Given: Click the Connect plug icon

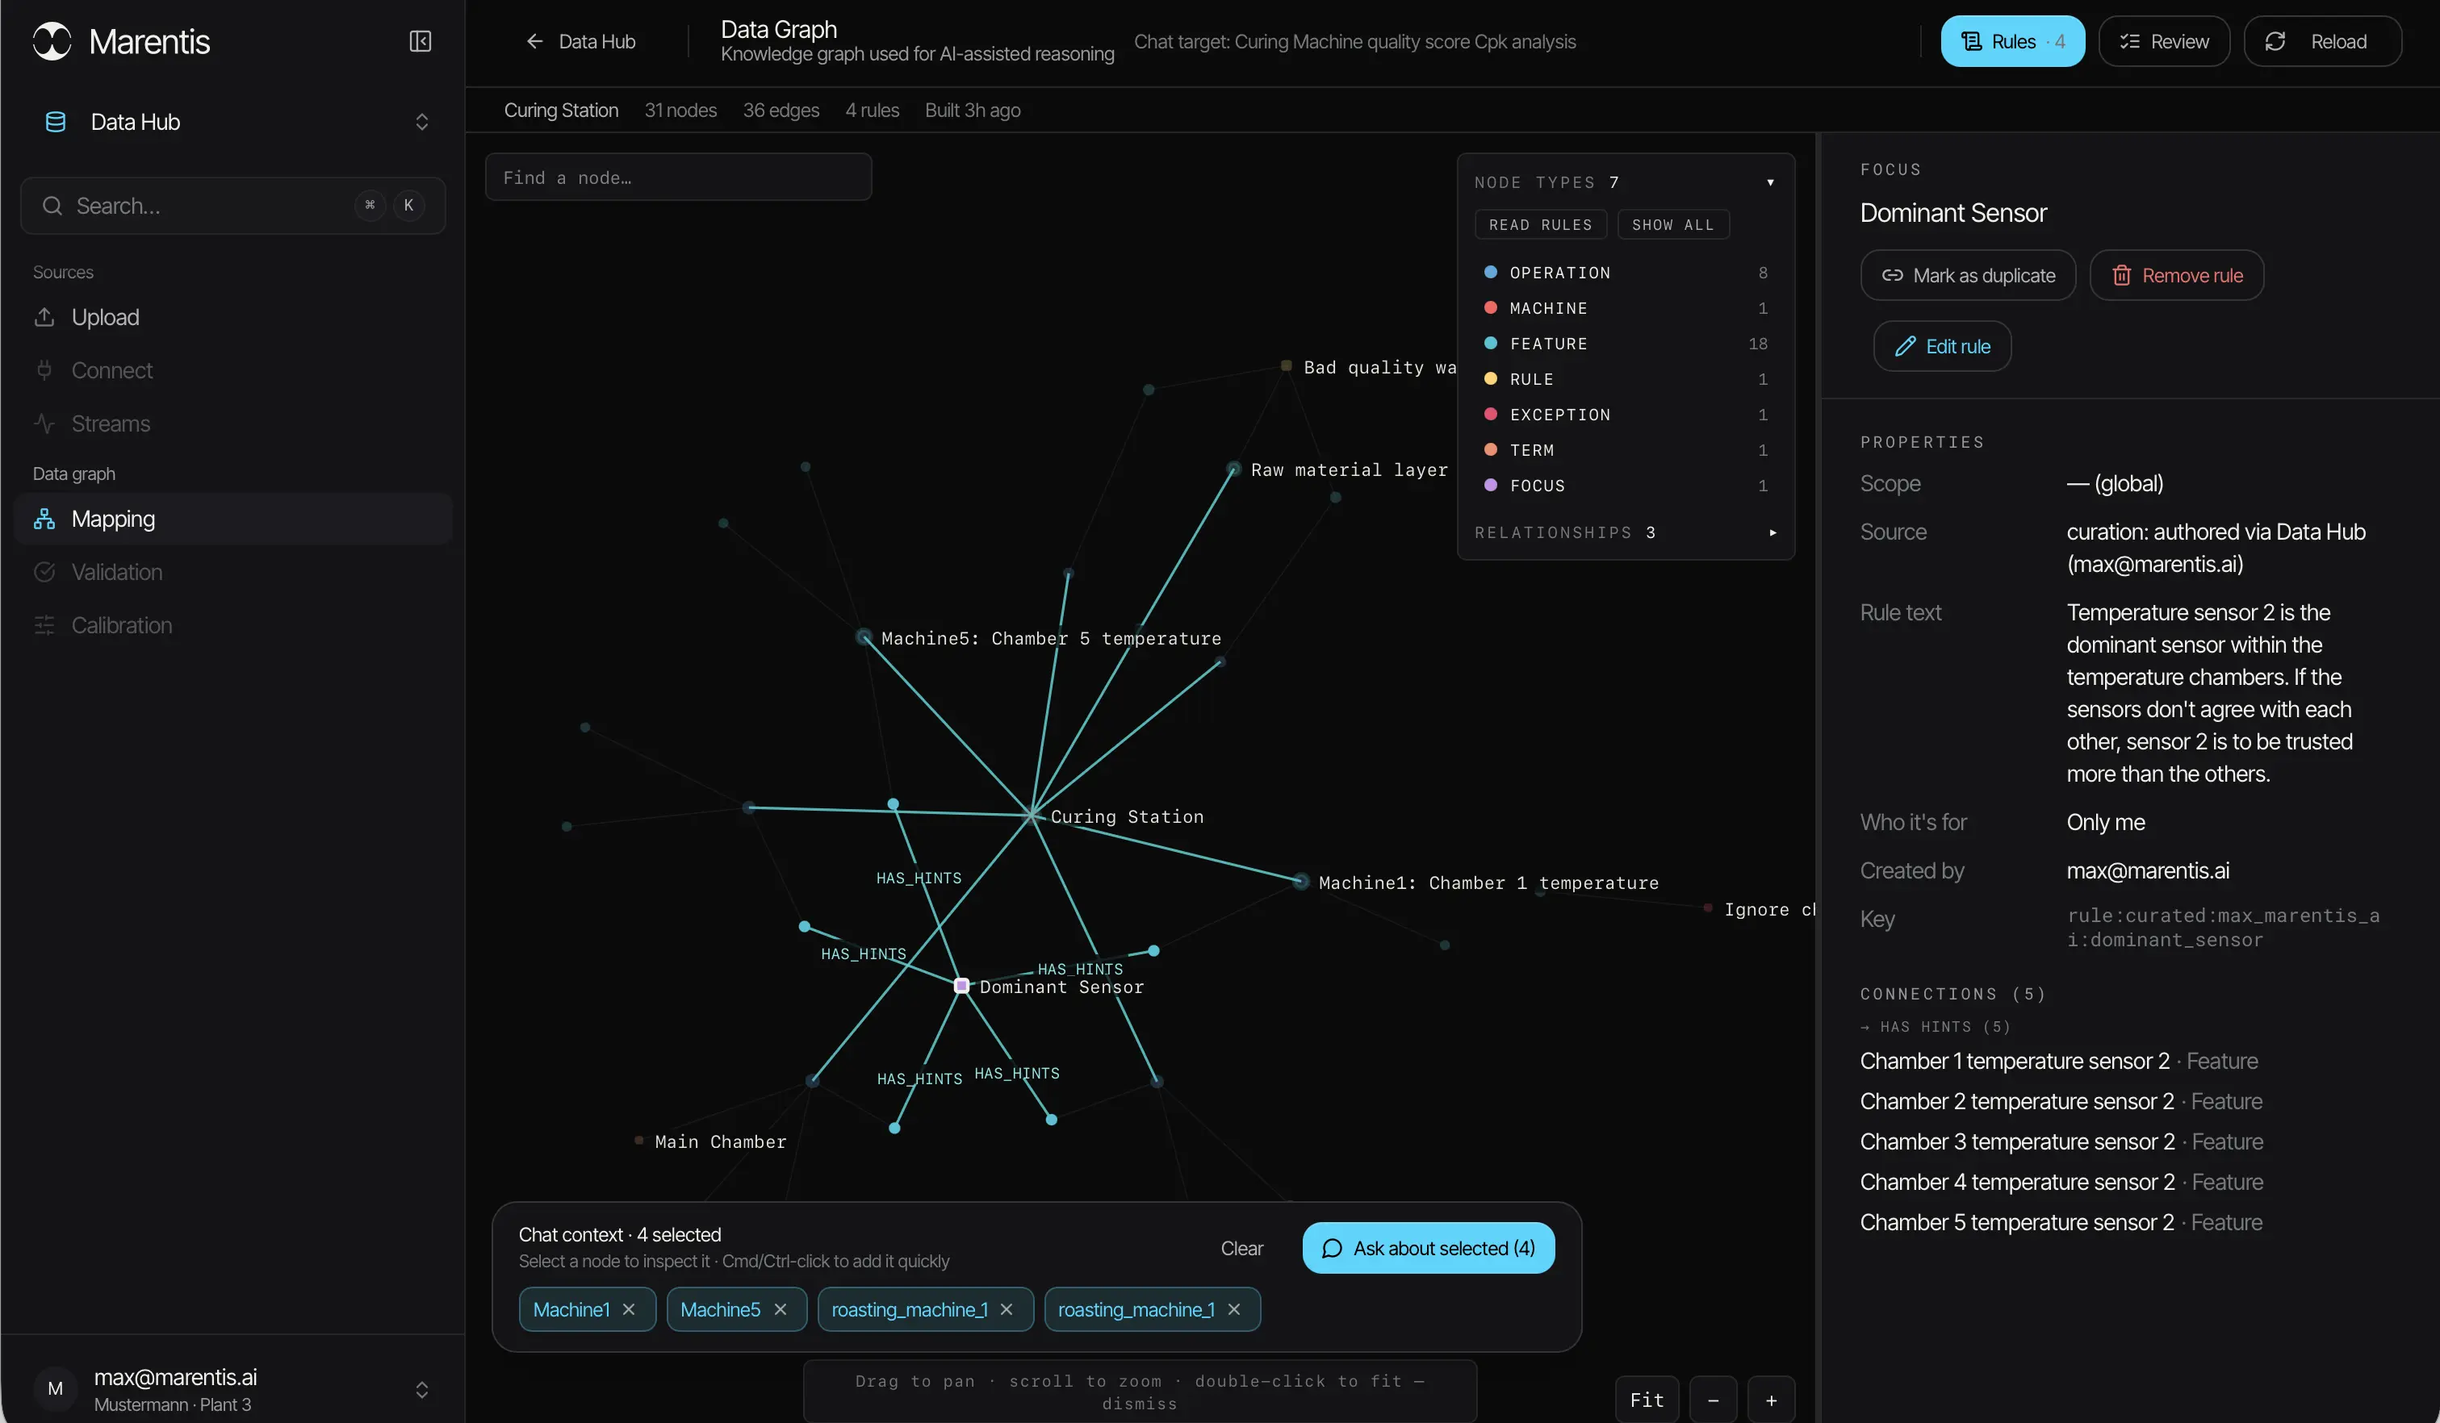Looking at the screenshot, I should [x=44, y=369].
